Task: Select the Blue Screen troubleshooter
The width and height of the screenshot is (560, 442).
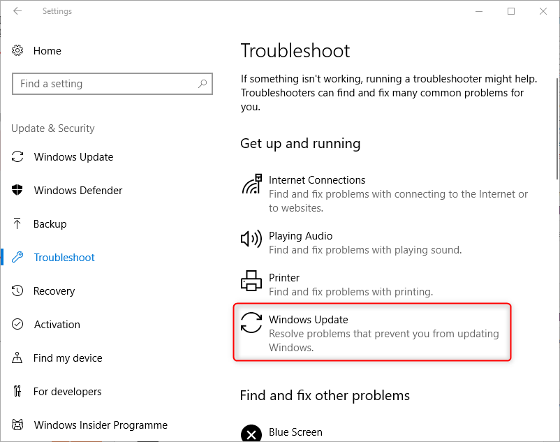Action: click(x=295, y=433)
